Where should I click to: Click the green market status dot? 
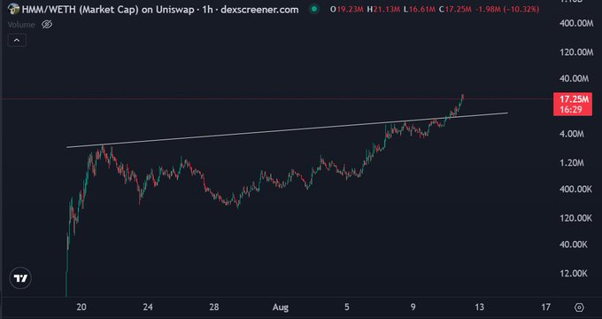314,9
